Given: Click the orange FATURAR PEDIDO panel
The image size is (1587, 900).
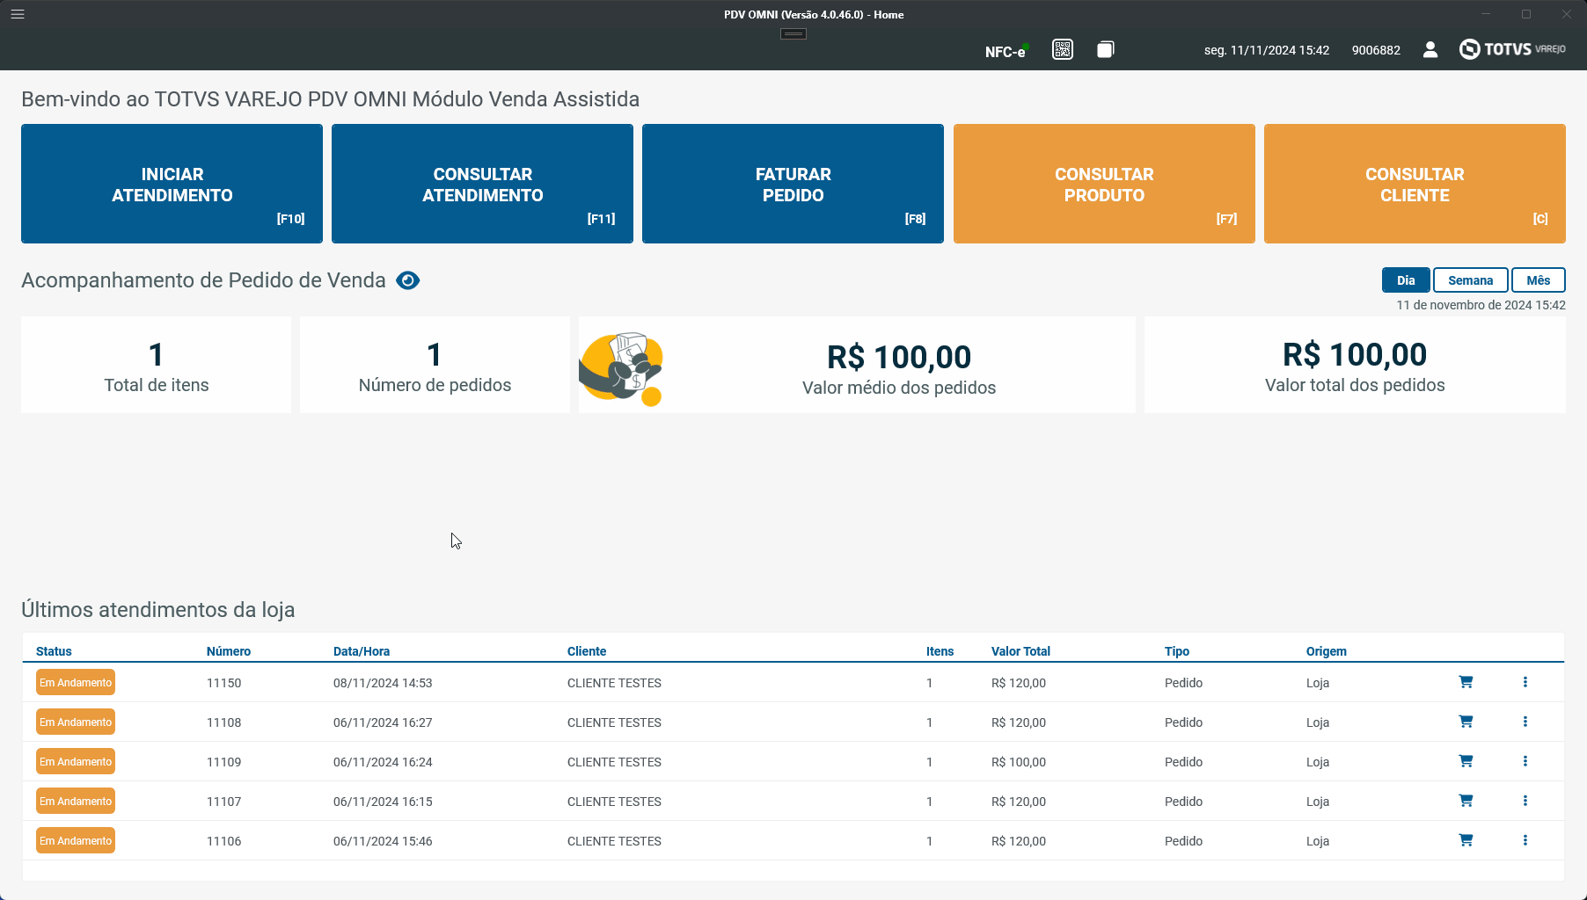Looking at the screenshot, I should 792,184.
